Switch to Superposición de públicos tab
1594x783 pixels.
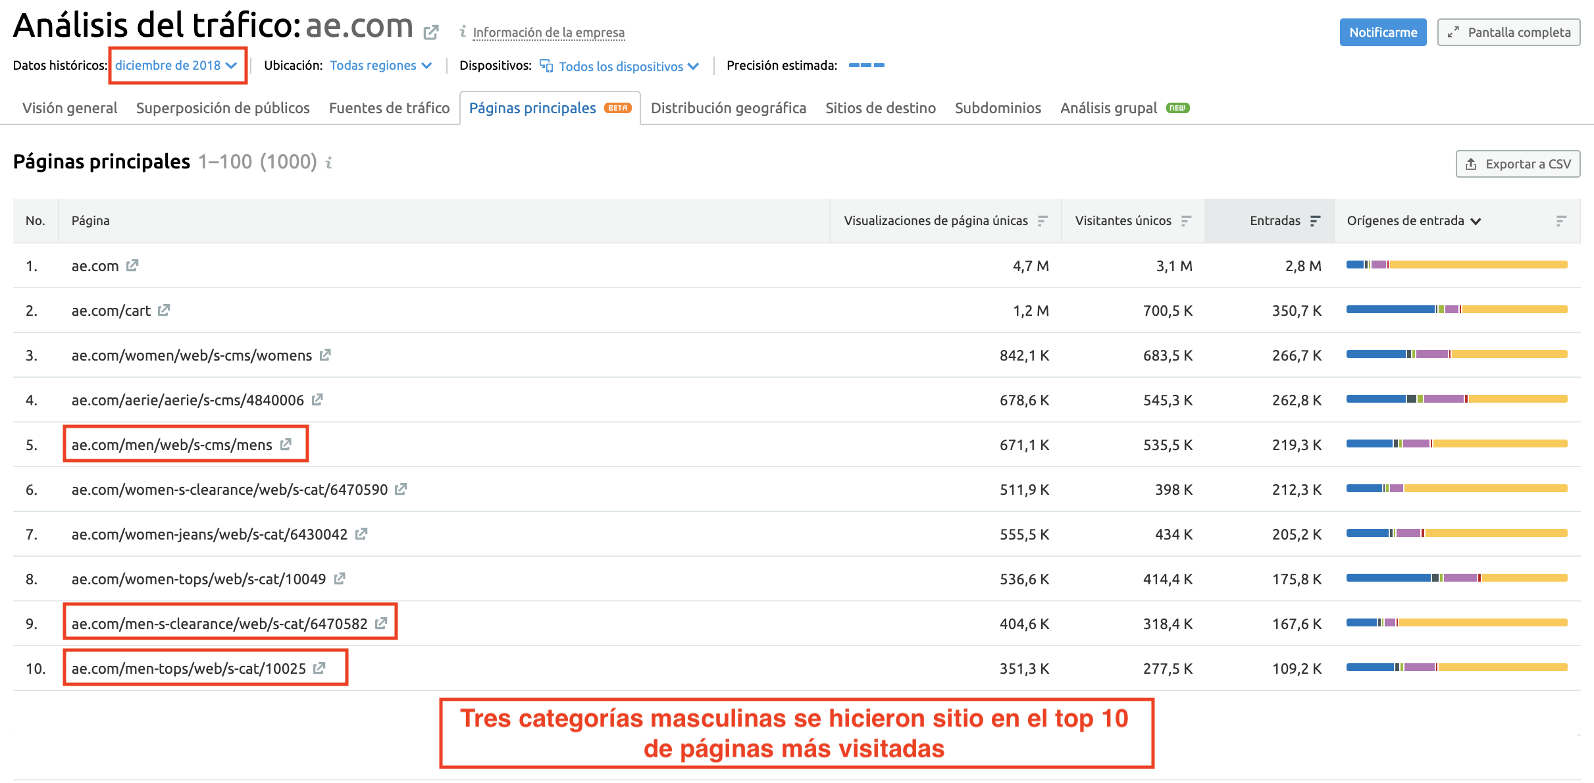pos(223,108)
